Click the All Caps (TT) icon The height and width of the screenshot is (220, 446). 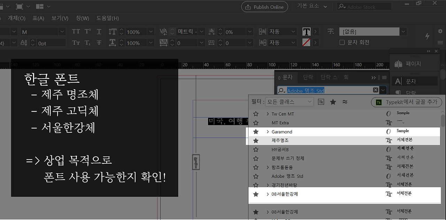[x=76, y=32]
